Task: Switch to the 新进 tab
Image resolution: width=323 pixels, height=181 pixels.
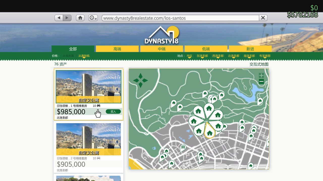Action: coord(250,49)
